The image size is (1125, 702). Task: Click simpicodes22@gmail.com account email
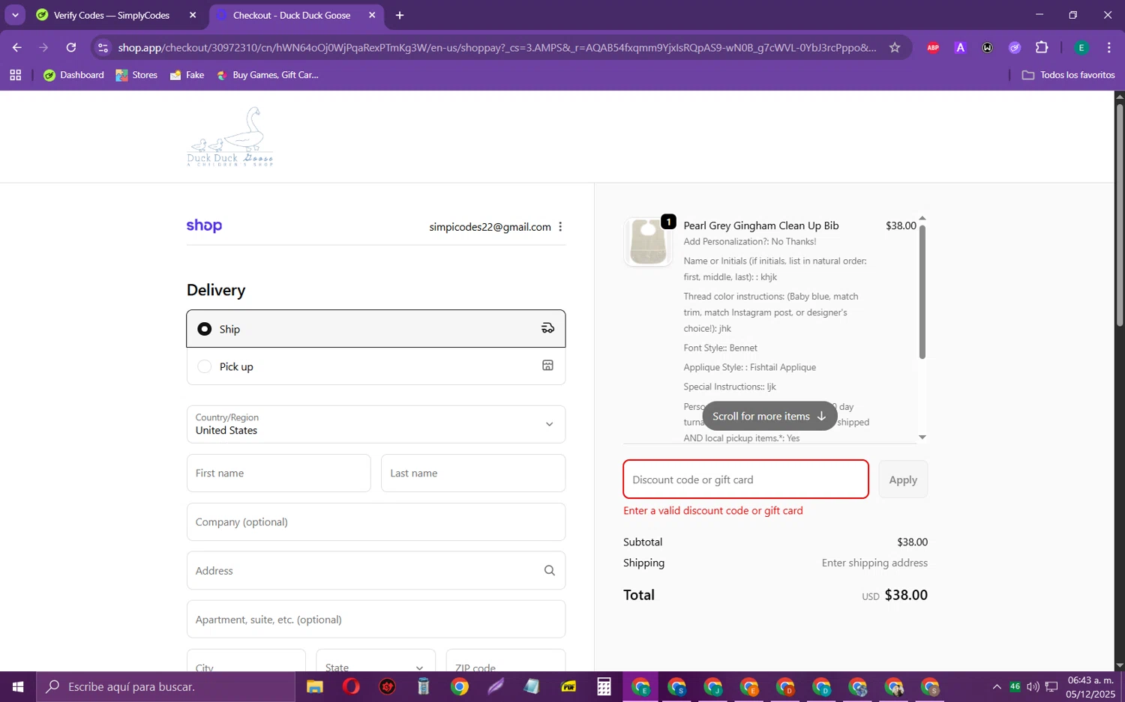click(490, 227)
